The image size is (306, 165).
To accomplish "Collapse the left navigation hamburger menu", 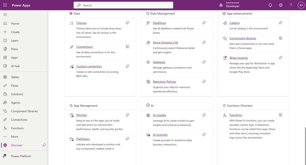I will pyautogui.click(x=5, y=14).
